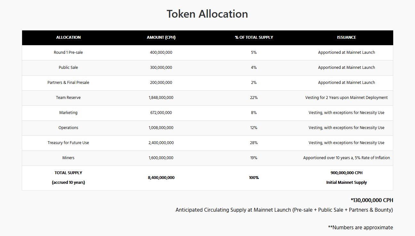Select the Team Reserve row label
The image size is (415, 236).
(x=68, y=98)
